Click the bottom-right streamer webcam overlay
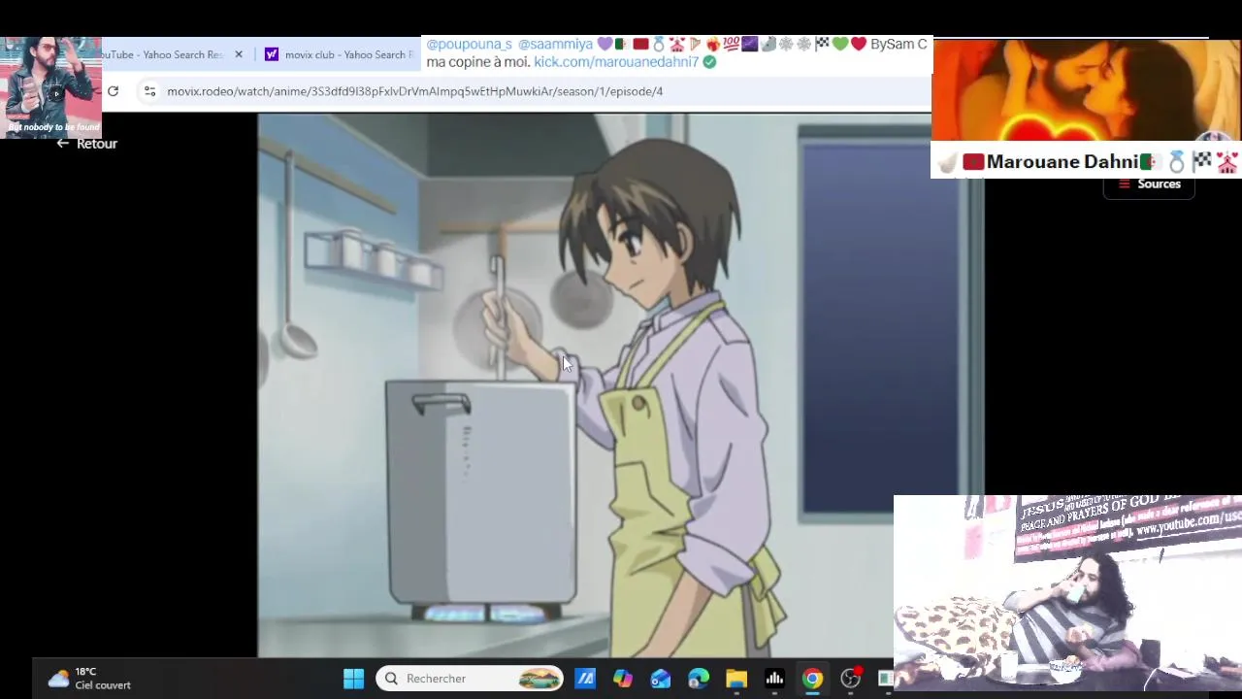The width and height of the screenshot is (1242, 699). pos(1067,592)
